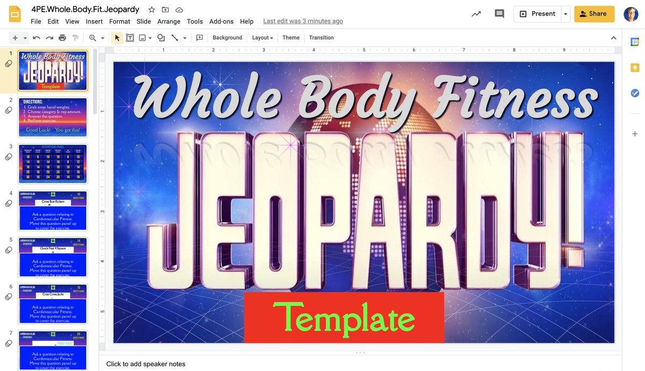Open Google Keep side panel
Screen dimensions: 645x371
635,68
